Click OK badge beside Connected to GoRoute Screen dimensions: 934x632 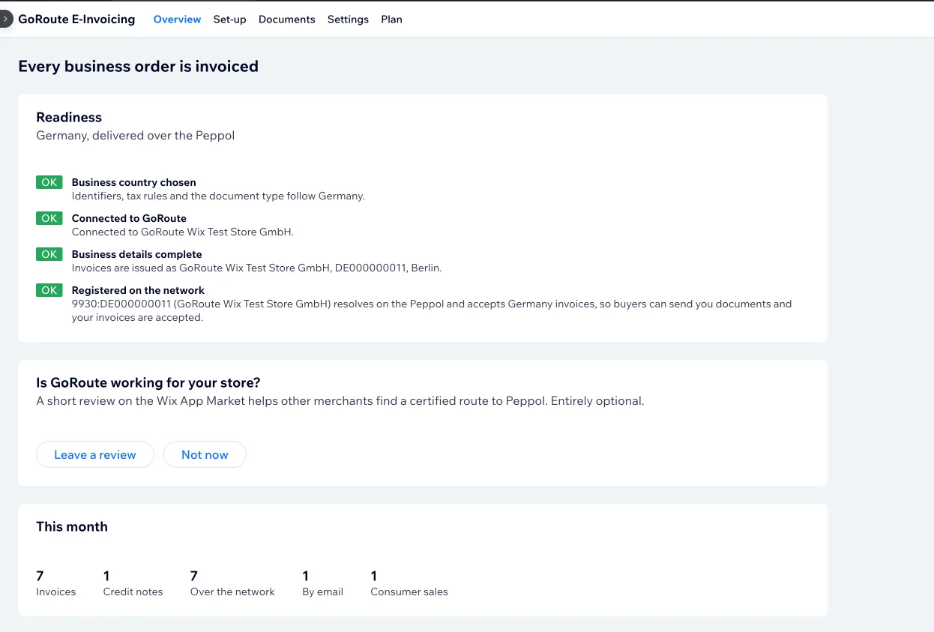[49, 218]
